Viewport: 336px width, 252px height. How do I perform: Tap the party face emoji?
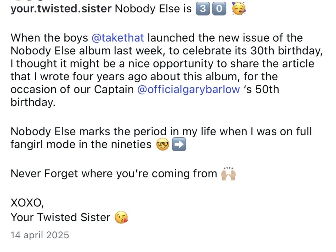[x=239, y=9]
